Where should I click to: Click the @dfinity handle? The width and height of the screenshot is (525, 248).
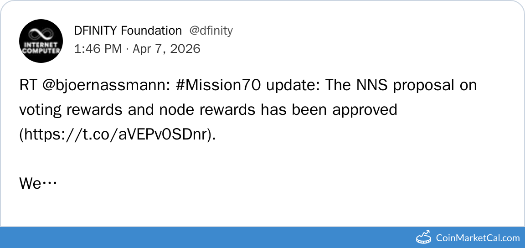coord(211,31)
